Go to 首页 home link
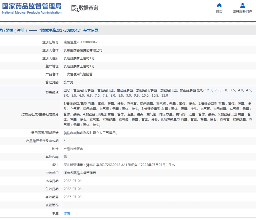This screenshot has height=220, width=256. 219,12
